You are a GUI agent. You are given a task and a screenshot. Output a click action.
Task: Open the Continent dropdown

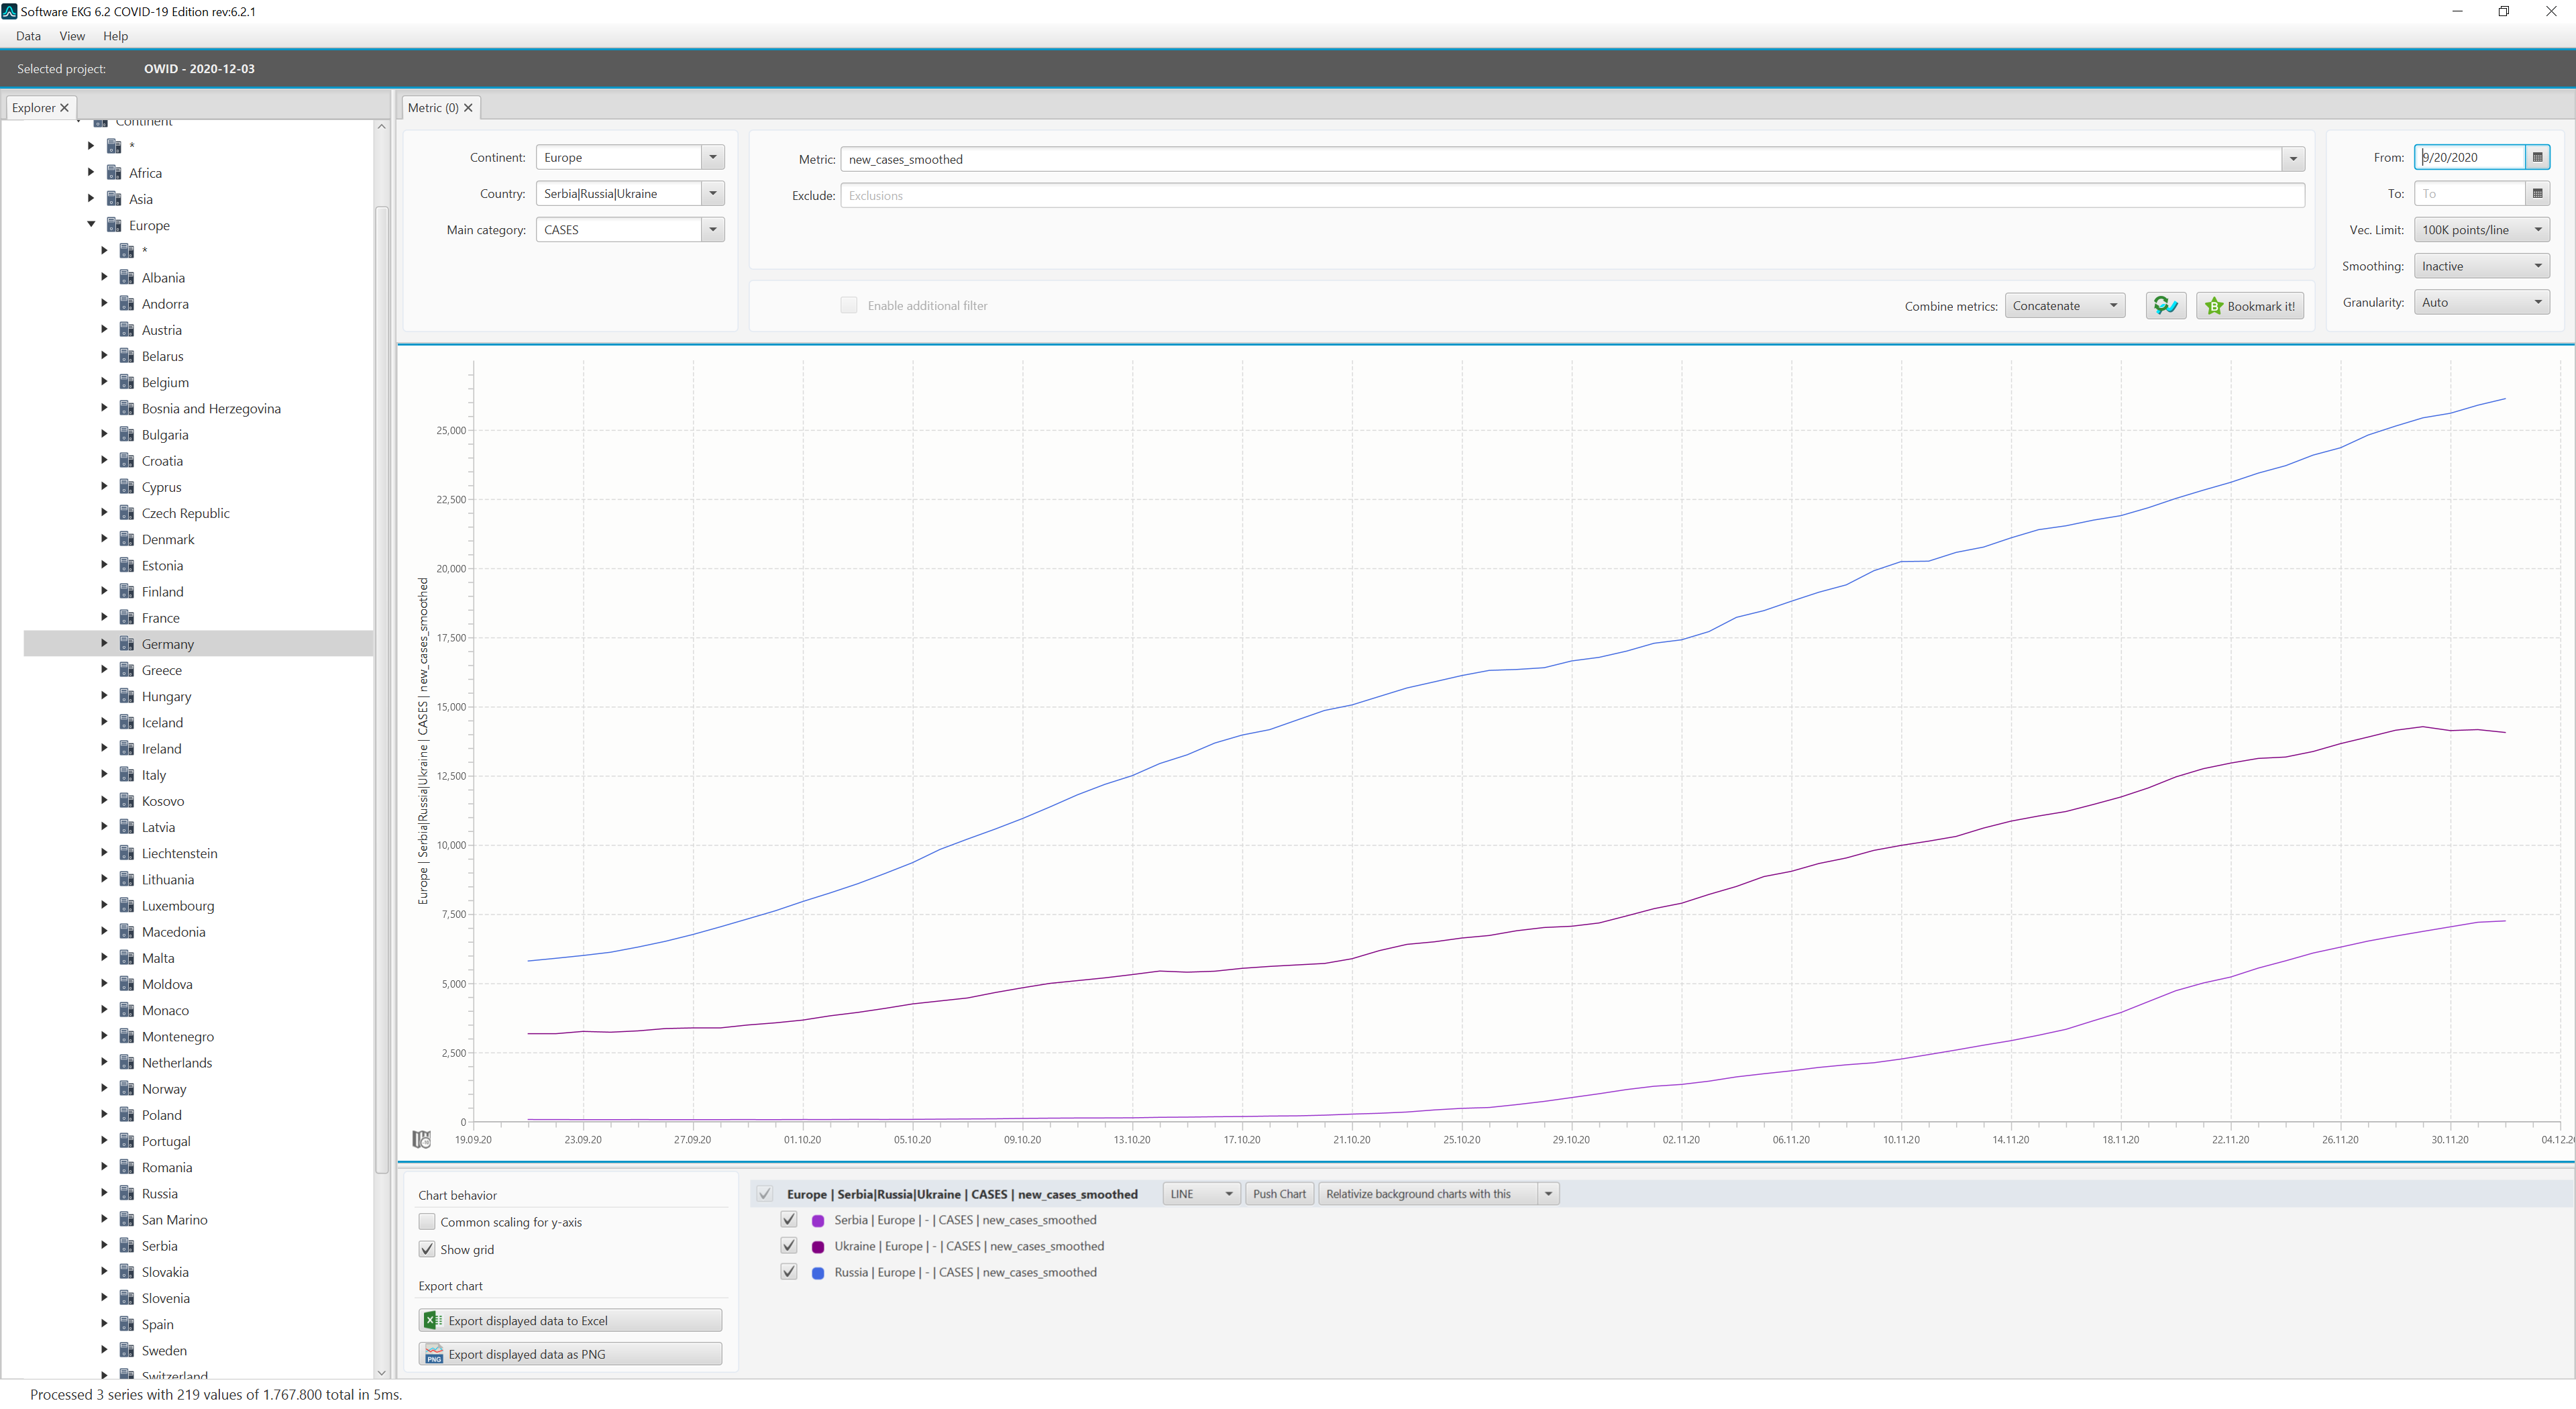click(712, 157)
